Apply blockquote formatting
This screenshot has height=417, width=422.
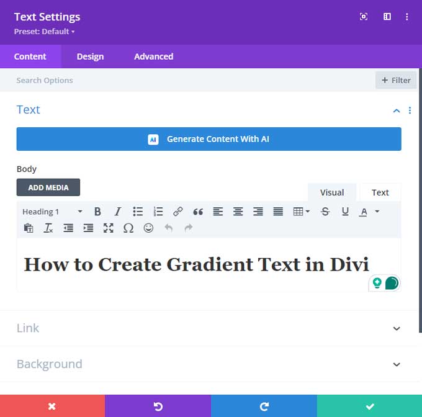198,212
